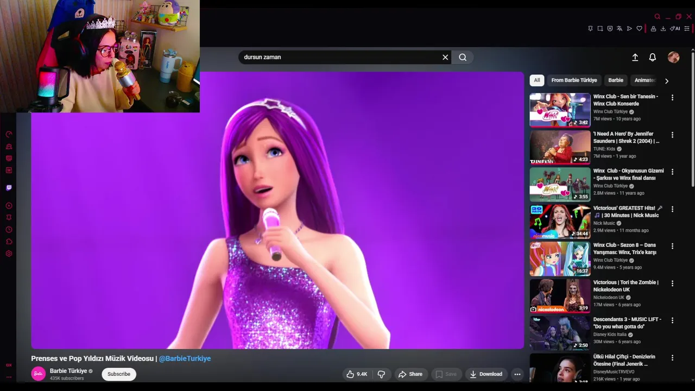Screen dimensions: 695x391
Task: Open 'Descendants 3 - MUSIC LIFT' video title
Action: [627, 323]
